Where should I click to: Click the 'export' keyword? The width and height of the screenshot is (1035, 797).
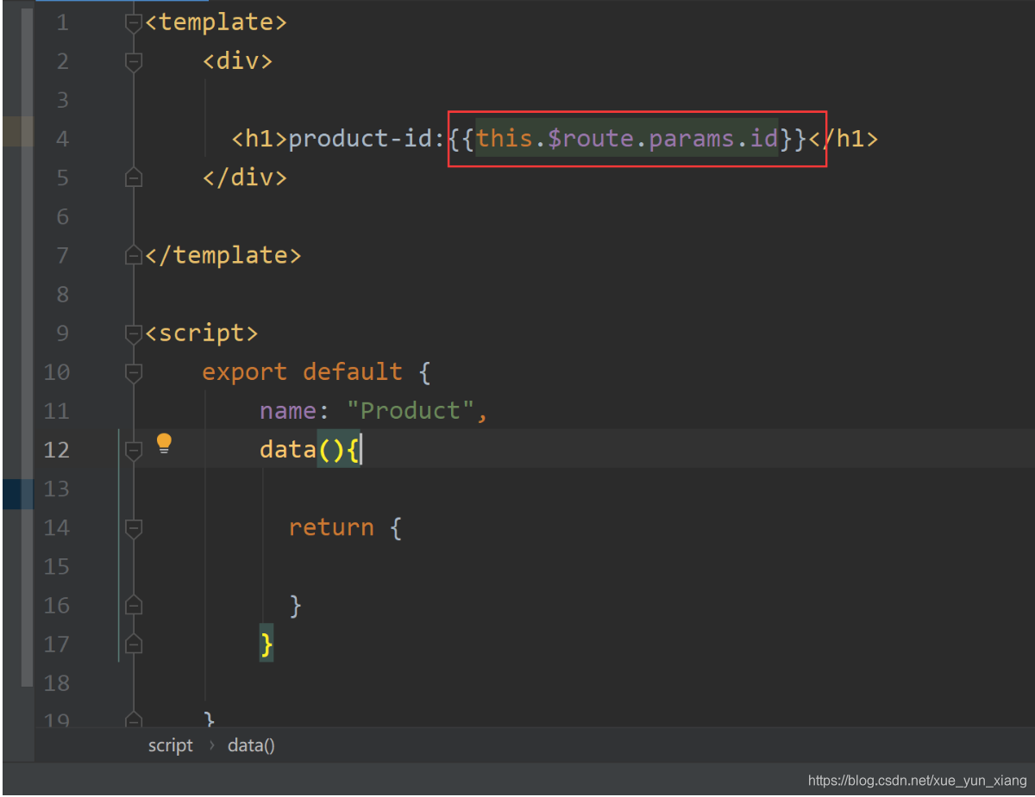[245, 371]
